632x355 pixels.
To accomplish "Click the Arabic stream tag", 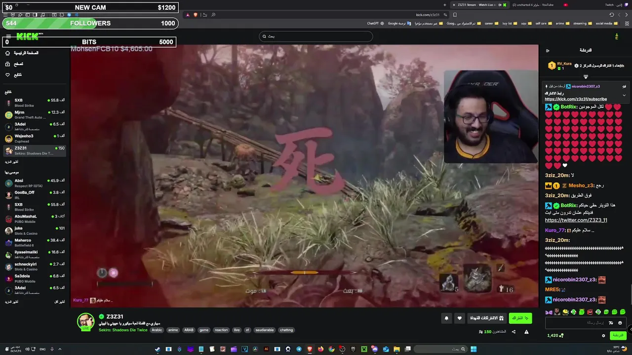I will click(157, 330).
